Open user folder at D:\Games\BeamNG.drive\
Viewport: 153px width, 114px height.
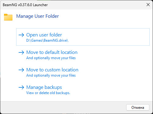tap(83, 37)
